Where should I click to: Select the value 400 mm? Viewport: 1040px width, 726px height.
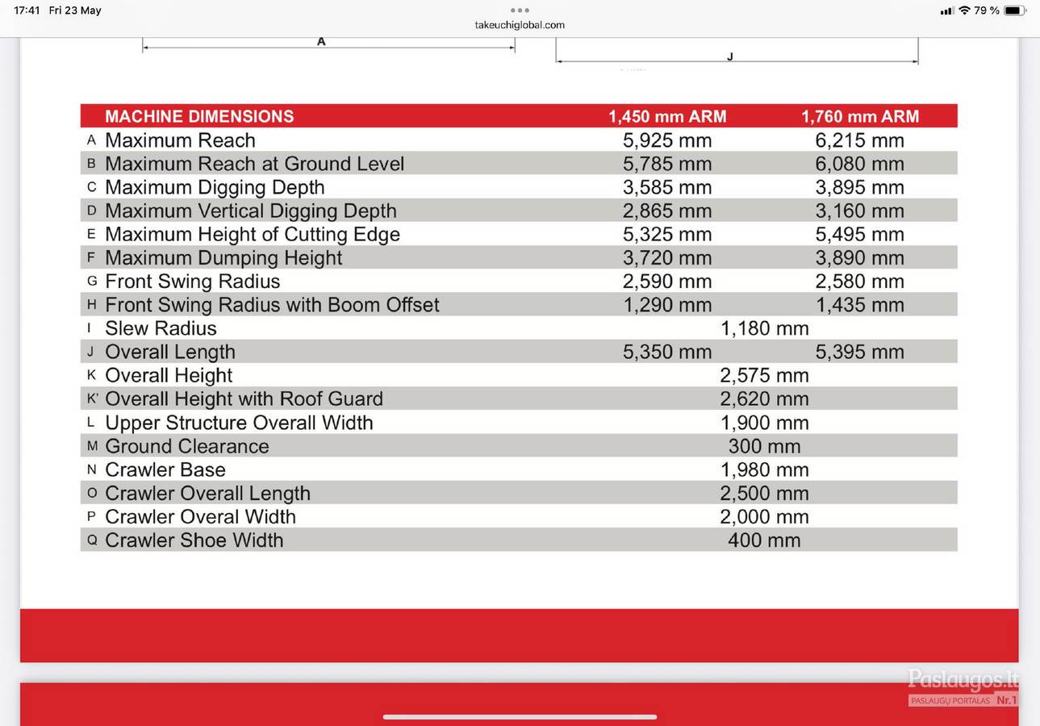[764, 540]
